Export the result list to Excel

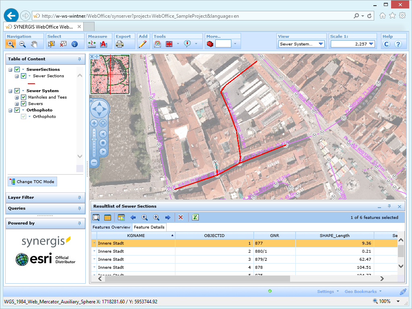tap(195, 217)
